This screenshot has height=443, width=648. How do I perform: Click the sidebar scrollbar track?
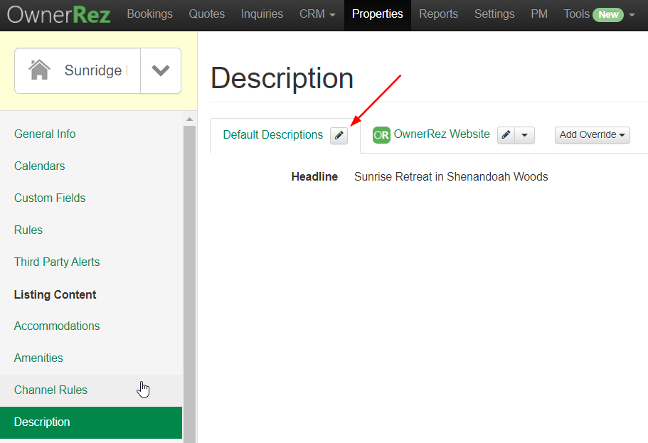tap(189, 284)
